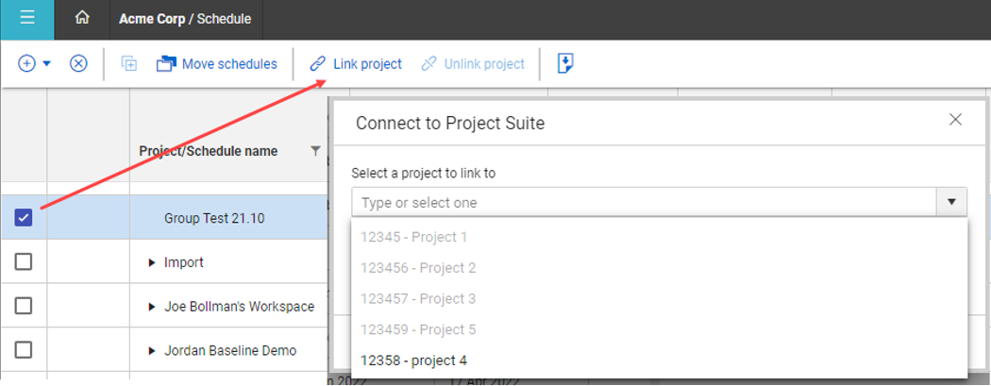Expand Jordan Baseline Demo row

153,350
